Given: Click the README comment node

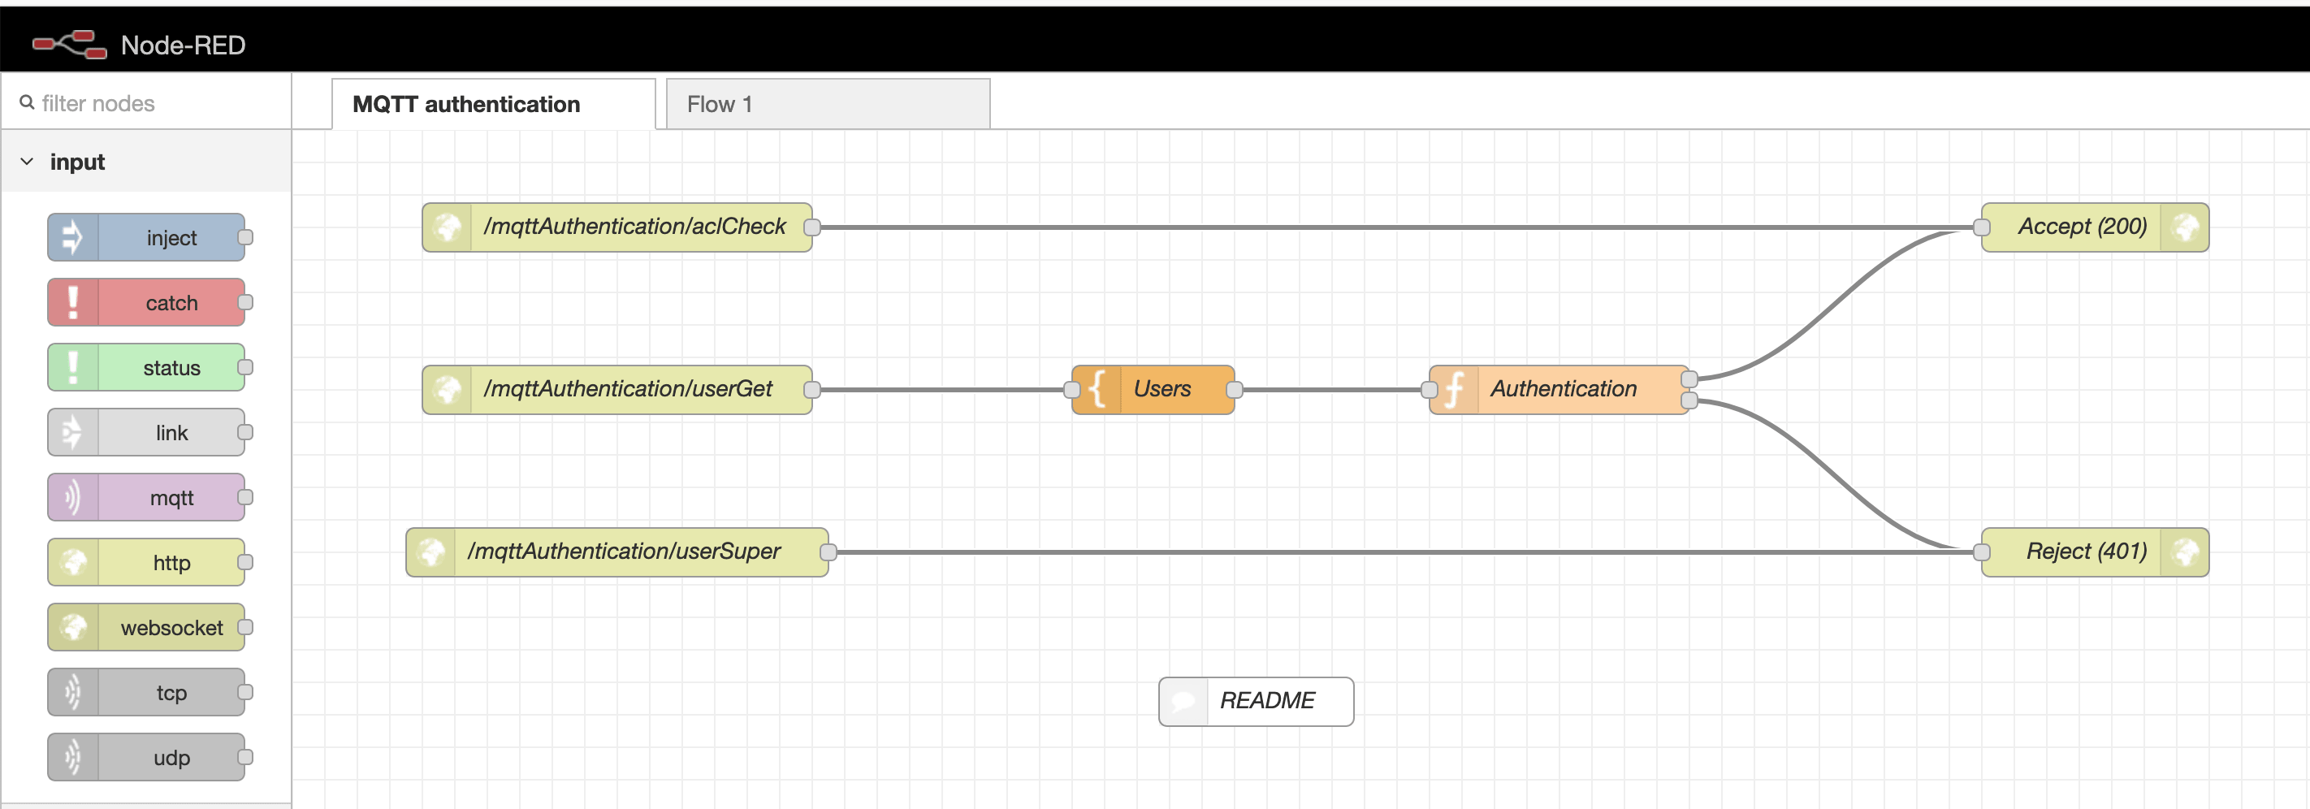Looking at the screenshot, I should tap(1256, 700).
